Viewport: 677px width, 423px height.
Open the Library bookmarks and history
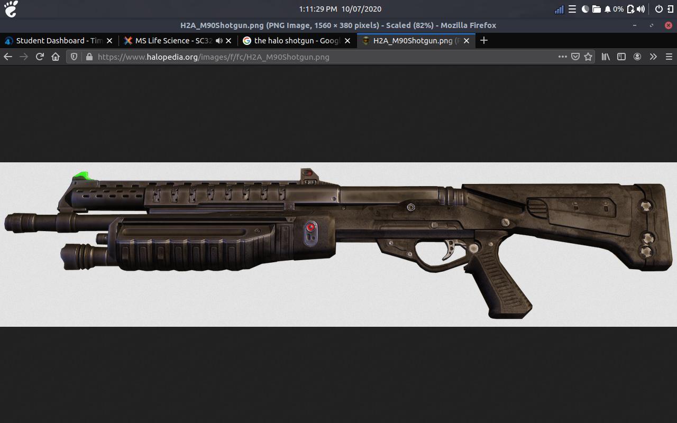[606, 57]
